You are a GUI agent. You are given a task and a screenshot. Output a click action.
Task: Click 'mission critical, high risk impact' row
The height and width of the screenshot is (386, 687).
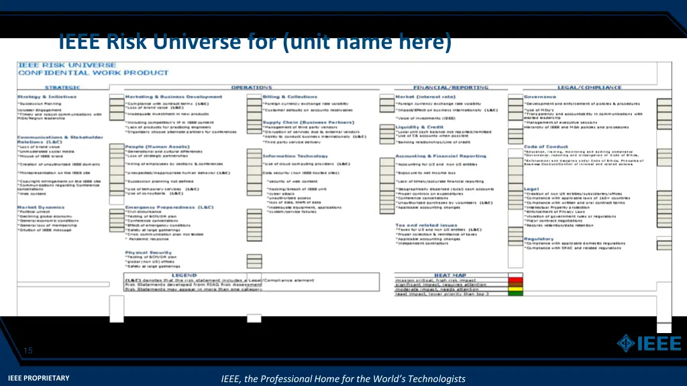[x=435, y=280]
